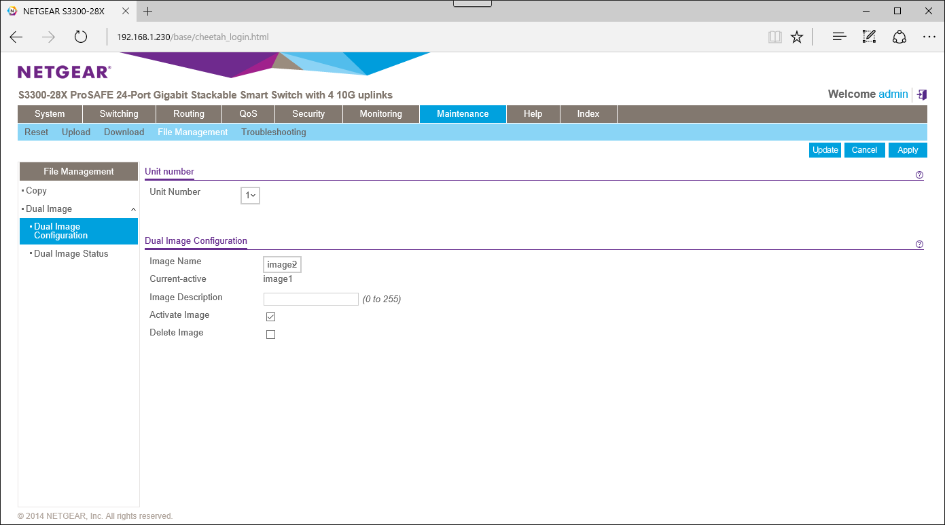Add page to favorites with star icon
The image size is (945, 525).
[x=797, y=37]
